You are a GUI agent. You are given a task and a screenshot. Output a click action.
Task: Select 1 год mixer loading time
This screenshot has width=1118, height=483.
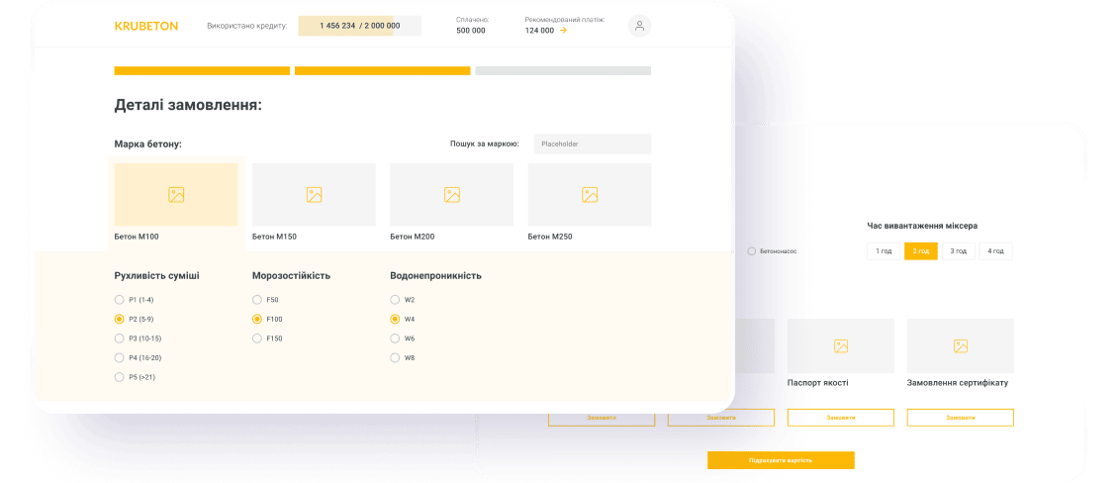[884, 251]
